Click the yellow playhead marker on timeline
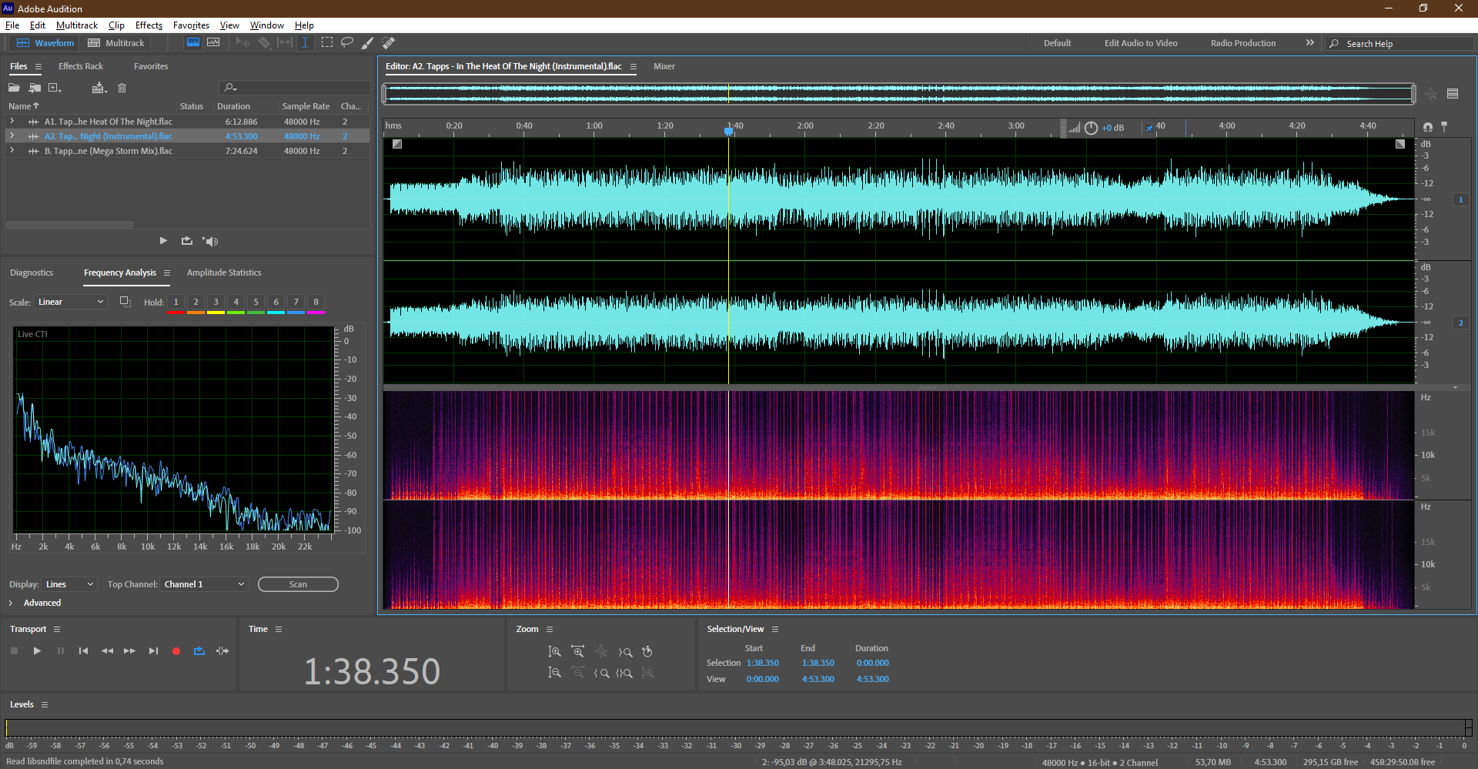 (x=728, y=132)
